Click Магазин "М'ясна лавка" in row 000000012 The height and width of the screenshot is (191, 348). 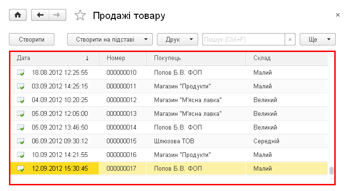[x=188, y=100]
